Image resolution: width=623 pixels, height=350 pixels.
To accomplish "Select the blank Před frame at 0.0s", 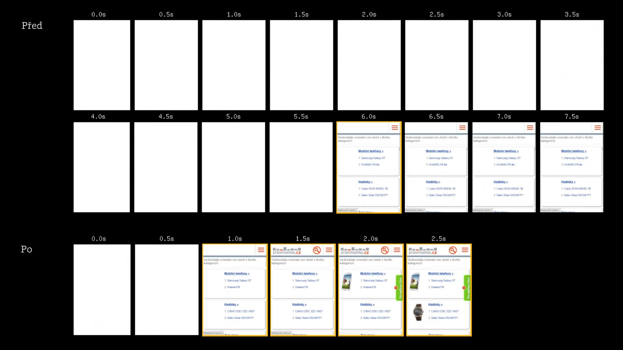I will pyautogui.click(x=102, y=65).
